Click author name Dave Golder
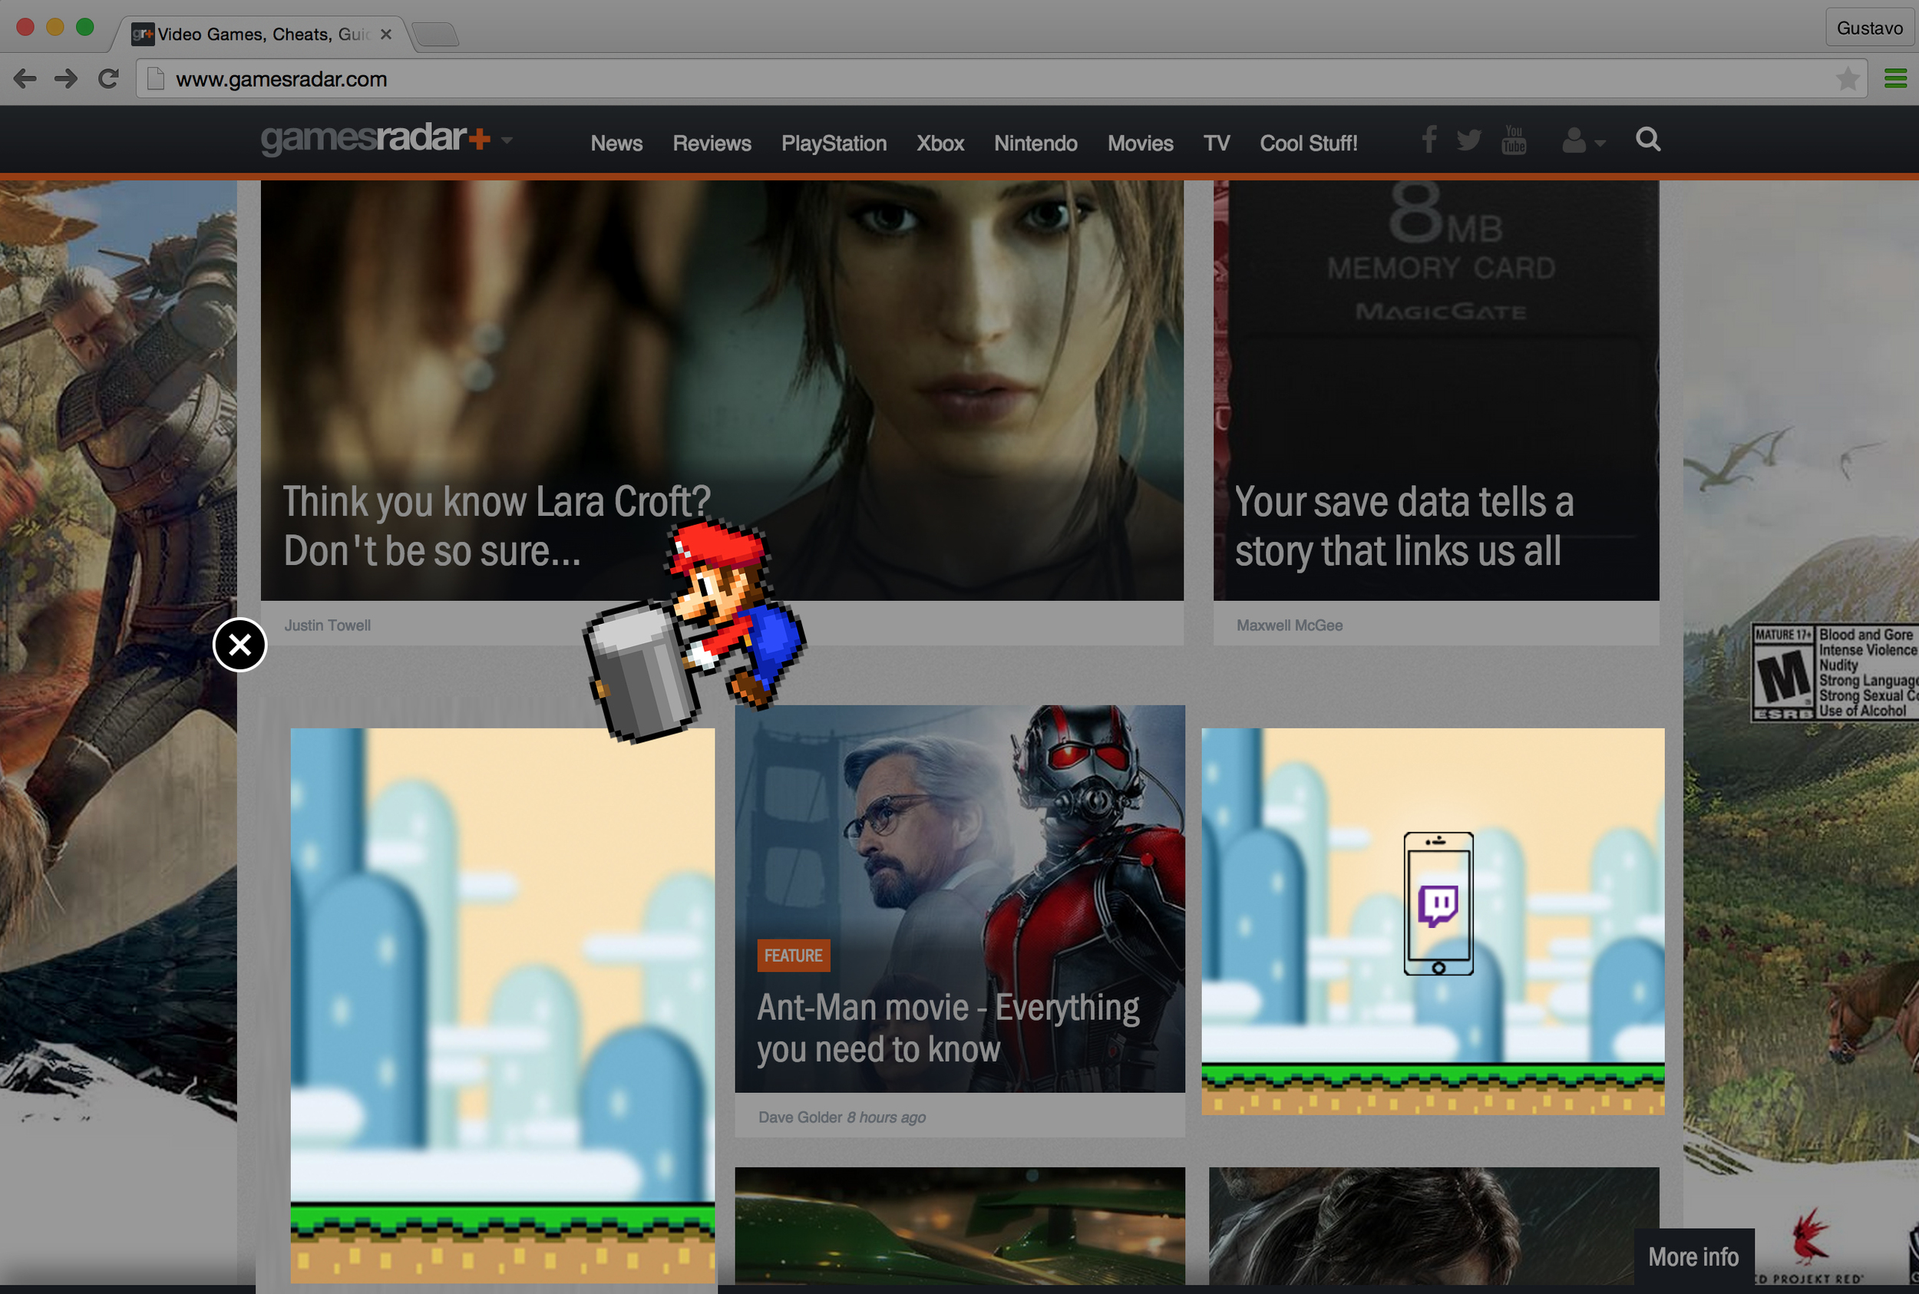 click(x=801, y=1117)
